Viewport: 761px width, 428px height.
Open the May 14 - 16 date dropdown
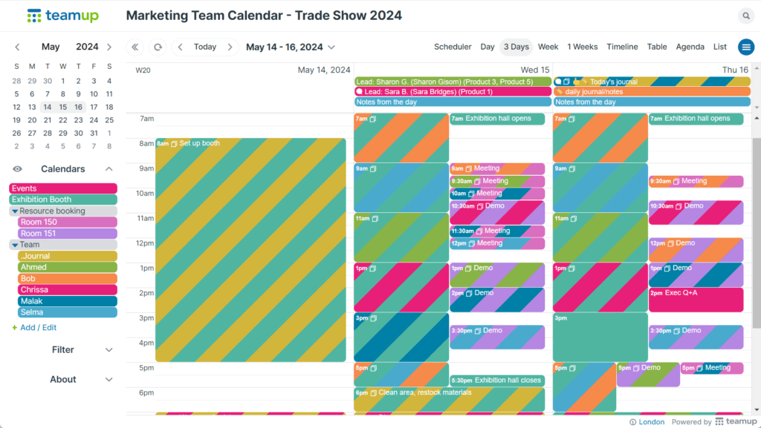(x=290, y=47)
